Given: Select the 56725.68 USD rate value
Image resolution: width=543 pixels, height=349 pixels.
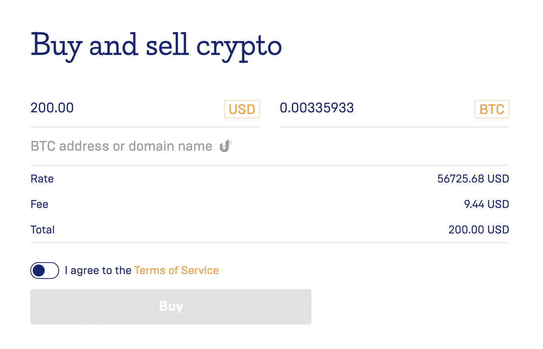Looking at the screenshot, I should pos(473,178).
